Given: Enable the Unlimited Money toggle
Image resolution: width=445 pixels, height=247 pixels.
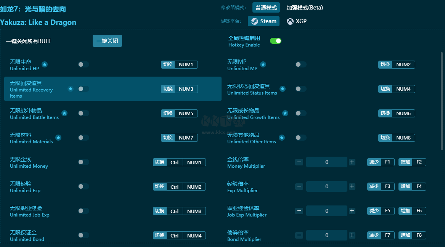Looking at the screenshot, I should 84,162.
